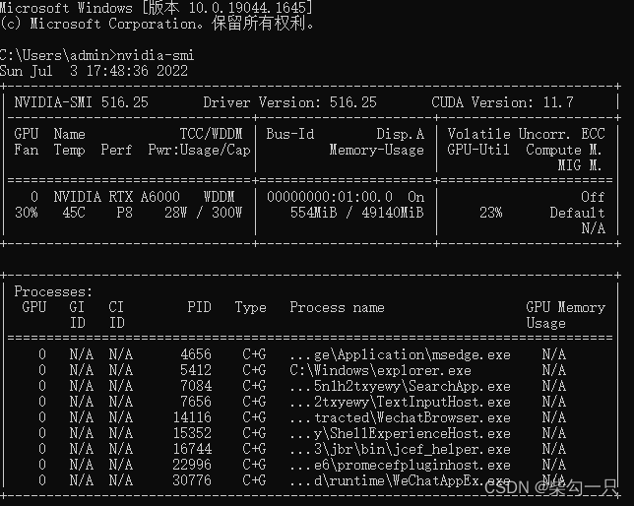Click the fan speed value 30%

pos(27,213)
